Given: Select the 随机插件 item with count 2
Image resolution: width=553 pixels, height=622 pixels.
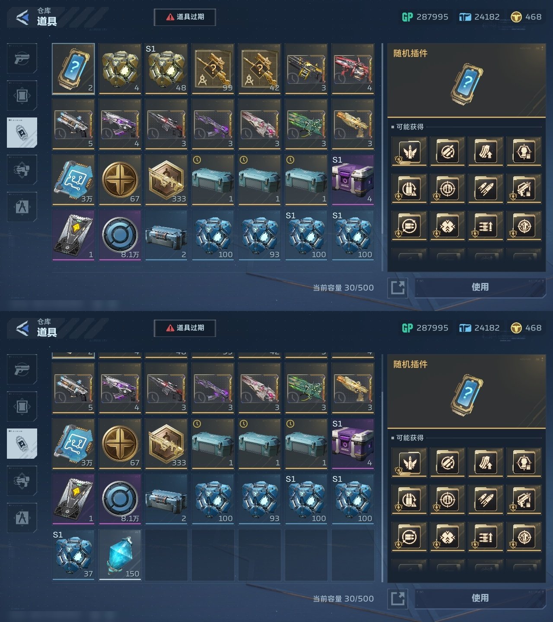Looking at the screenshot, I should click(73, 69).
